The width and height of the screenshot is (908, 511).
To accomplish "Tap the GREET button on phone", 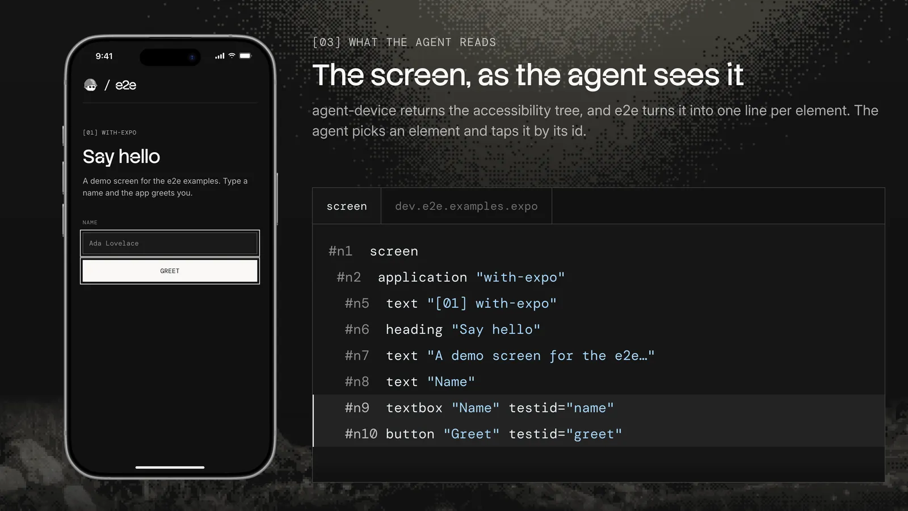I will 170,271.
